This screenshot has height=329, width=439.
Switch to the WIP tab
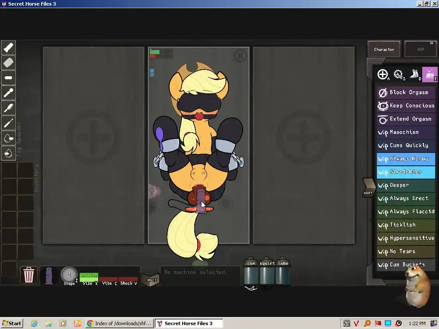(x=421, y=49)
